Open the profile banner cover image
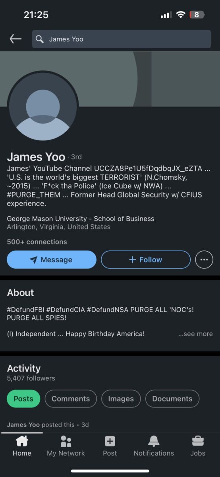Viewport: 220px width, 477px height. pos(110,79)
